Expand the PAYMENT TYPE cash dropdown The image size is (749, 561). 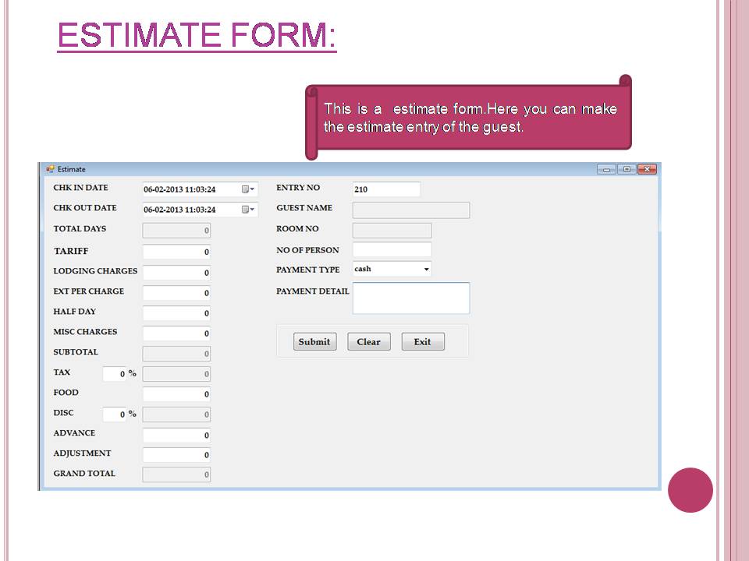[426, 269]
